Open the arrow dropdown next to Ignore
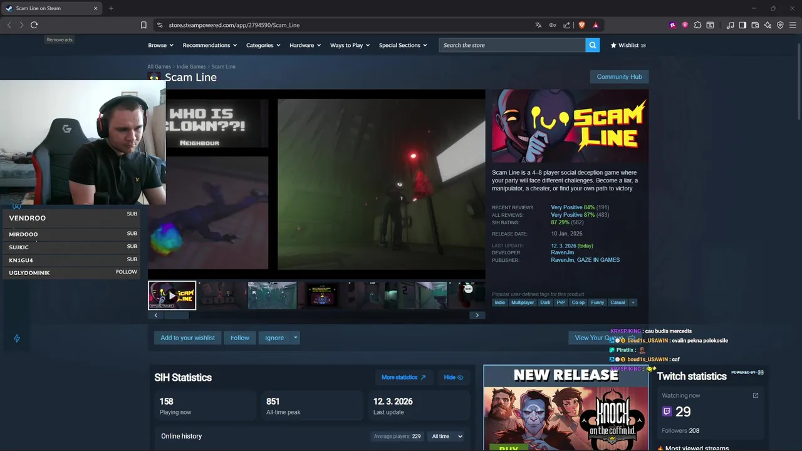 295,338
